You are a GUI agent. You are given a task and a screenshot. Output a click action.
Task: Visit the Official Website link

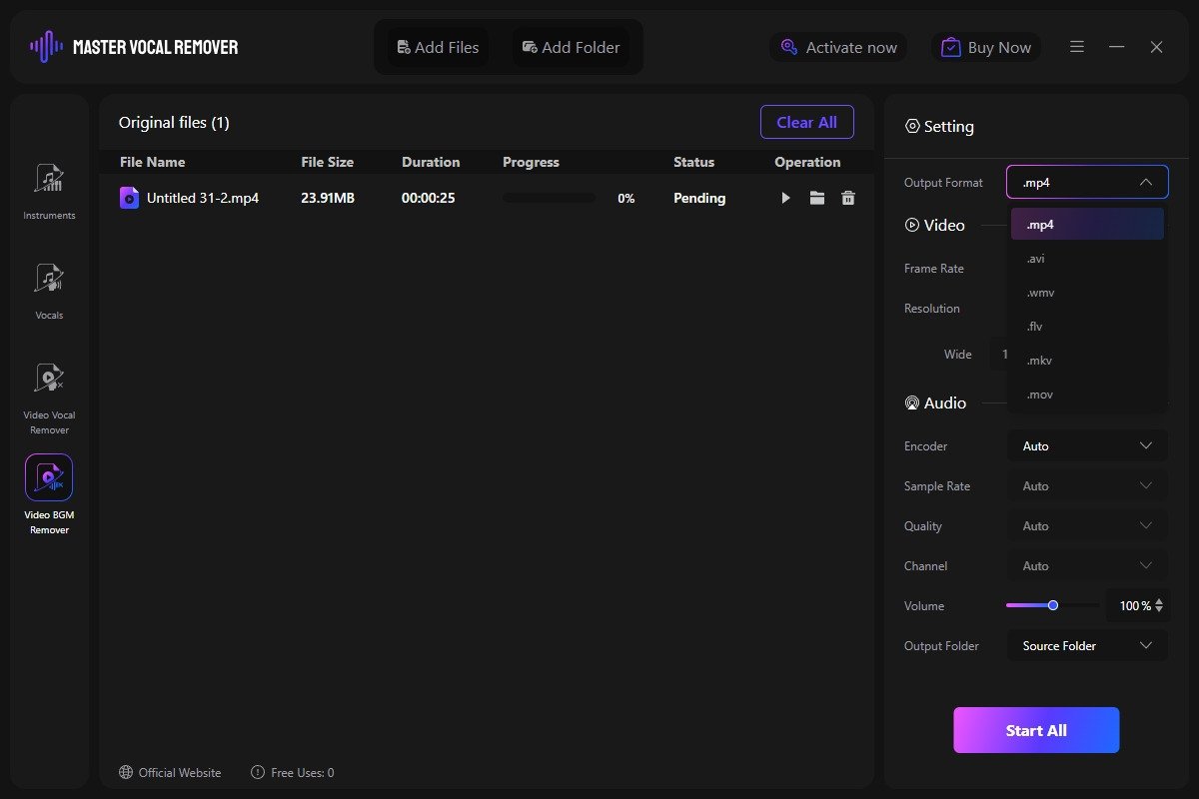point(170,772)
